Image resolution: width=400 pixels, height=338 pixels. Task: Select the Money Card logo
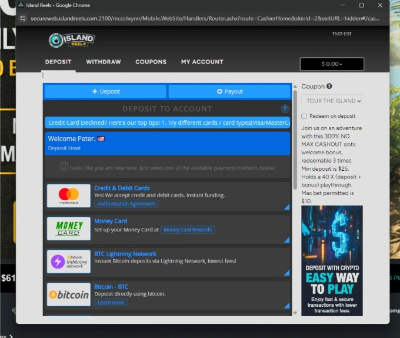point(69,228)
